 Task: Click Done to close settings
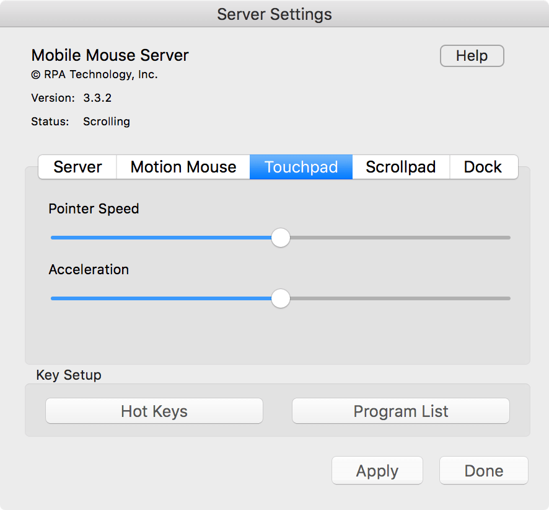click(483, 470)
